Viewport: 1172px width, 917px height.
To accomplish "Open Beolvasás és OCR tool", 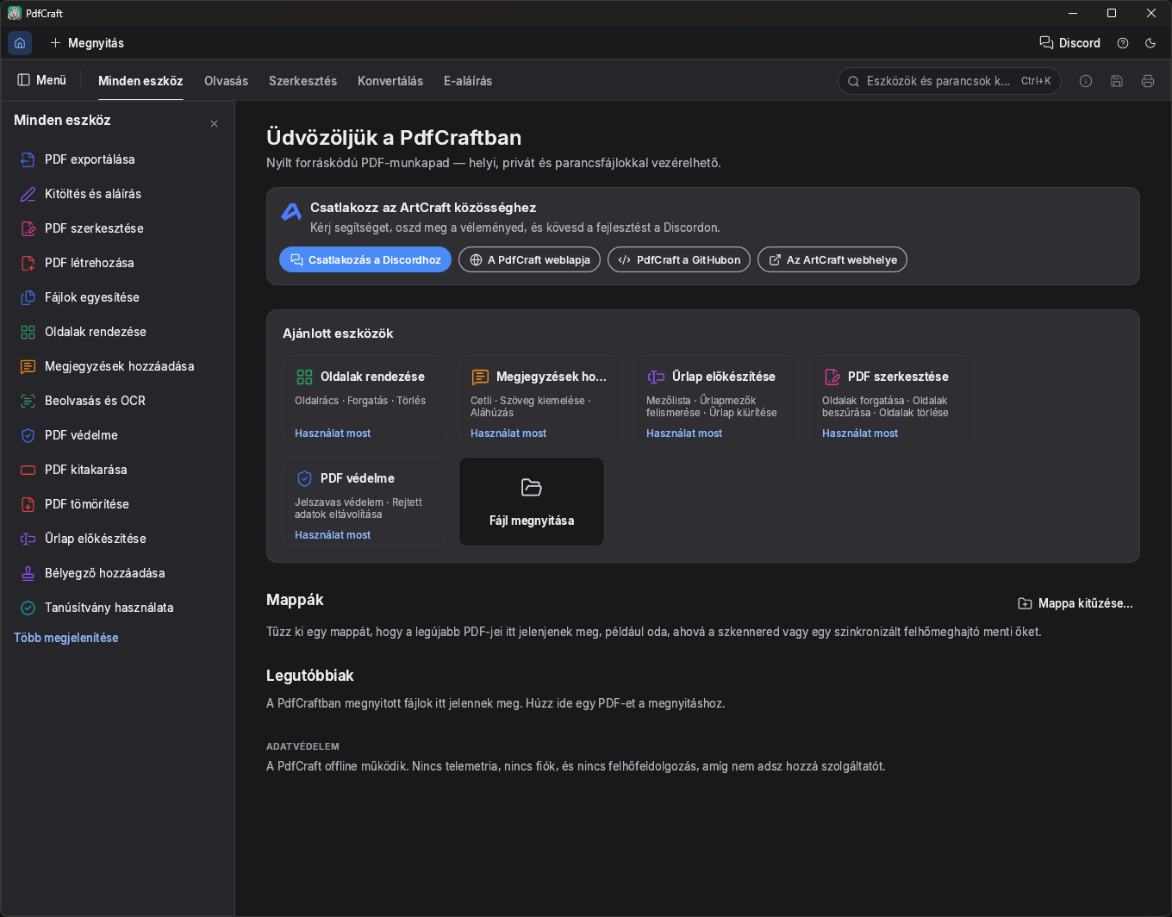I will pyautogui.click(x=117, y=401).
